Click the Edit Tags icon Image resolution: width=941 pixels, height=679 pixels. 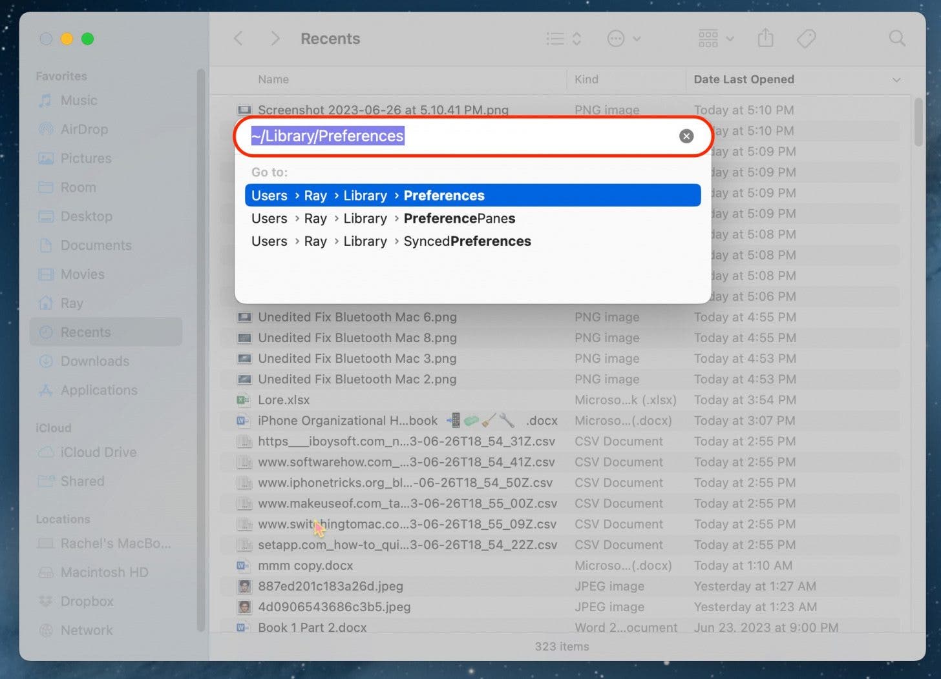pos(806,39)
